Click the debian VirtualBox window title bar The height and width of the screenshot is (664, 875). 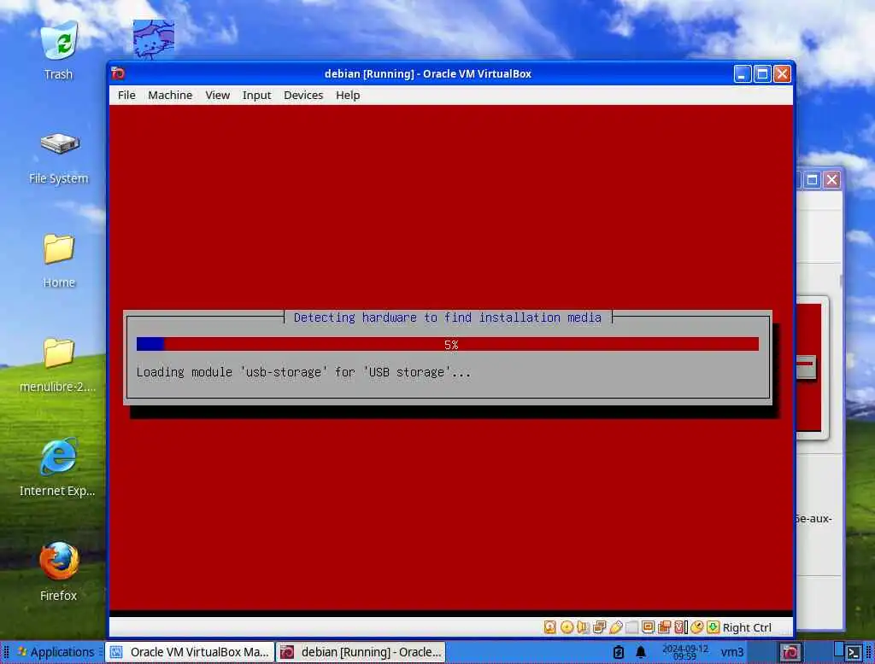427,73
